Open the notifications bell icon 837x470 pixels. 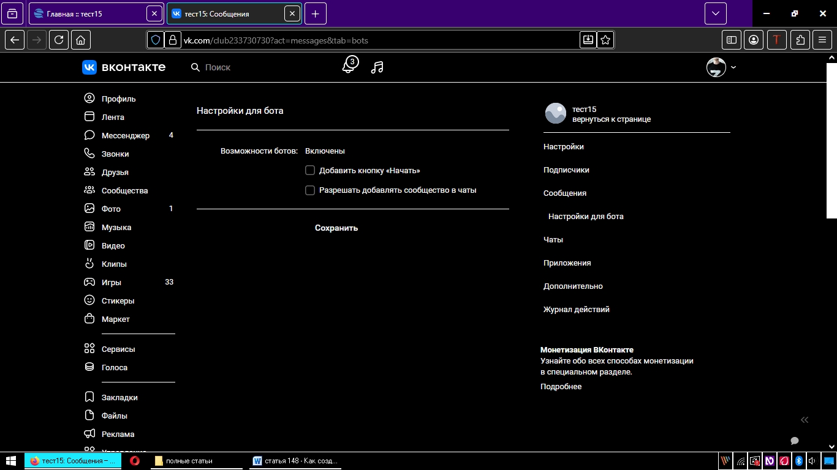(x=349, y=66)
